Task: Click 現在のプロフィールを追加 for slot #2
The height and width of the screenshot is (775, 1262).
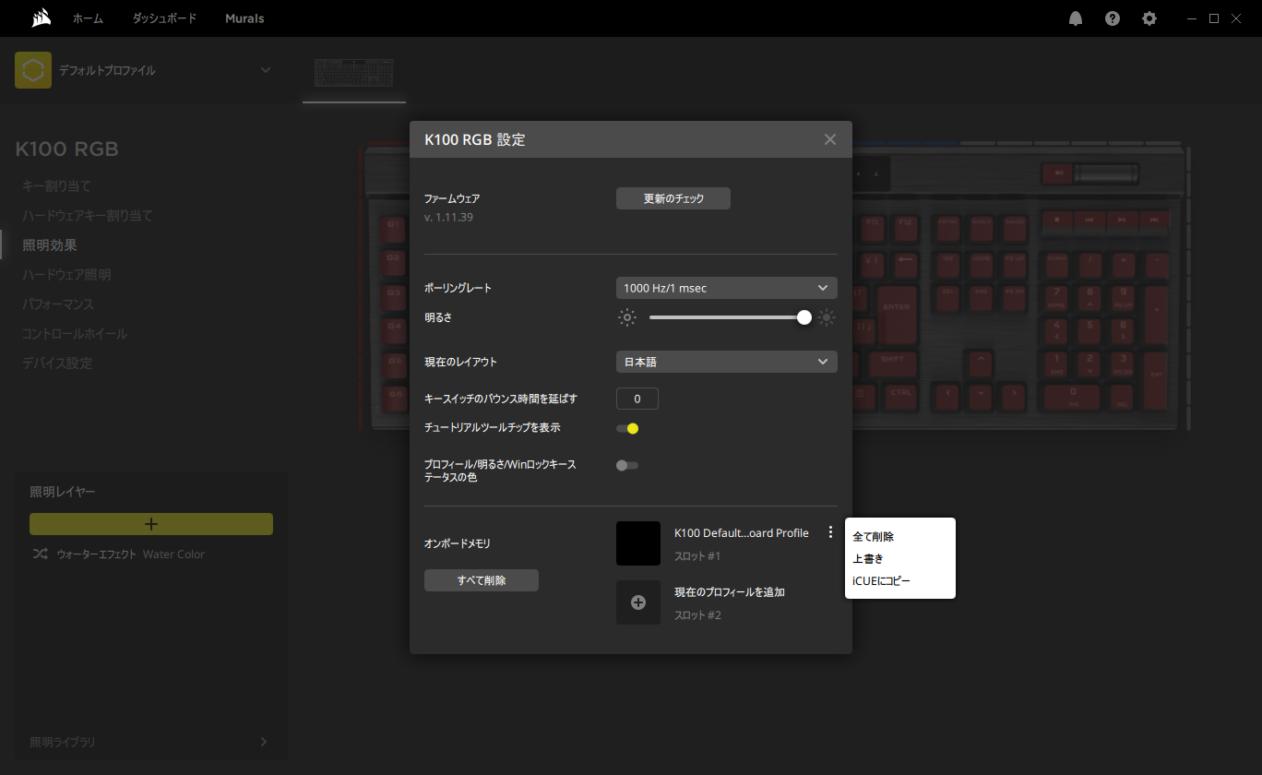Action: (730, 592)
